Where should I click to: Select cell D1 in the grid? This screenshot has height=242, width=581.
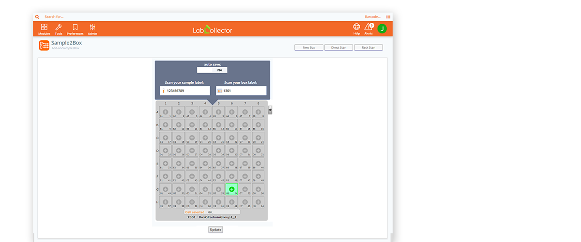coord(166,151)
